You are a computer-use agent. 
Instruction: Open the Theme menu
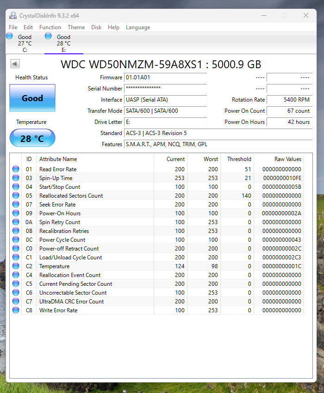76,27
